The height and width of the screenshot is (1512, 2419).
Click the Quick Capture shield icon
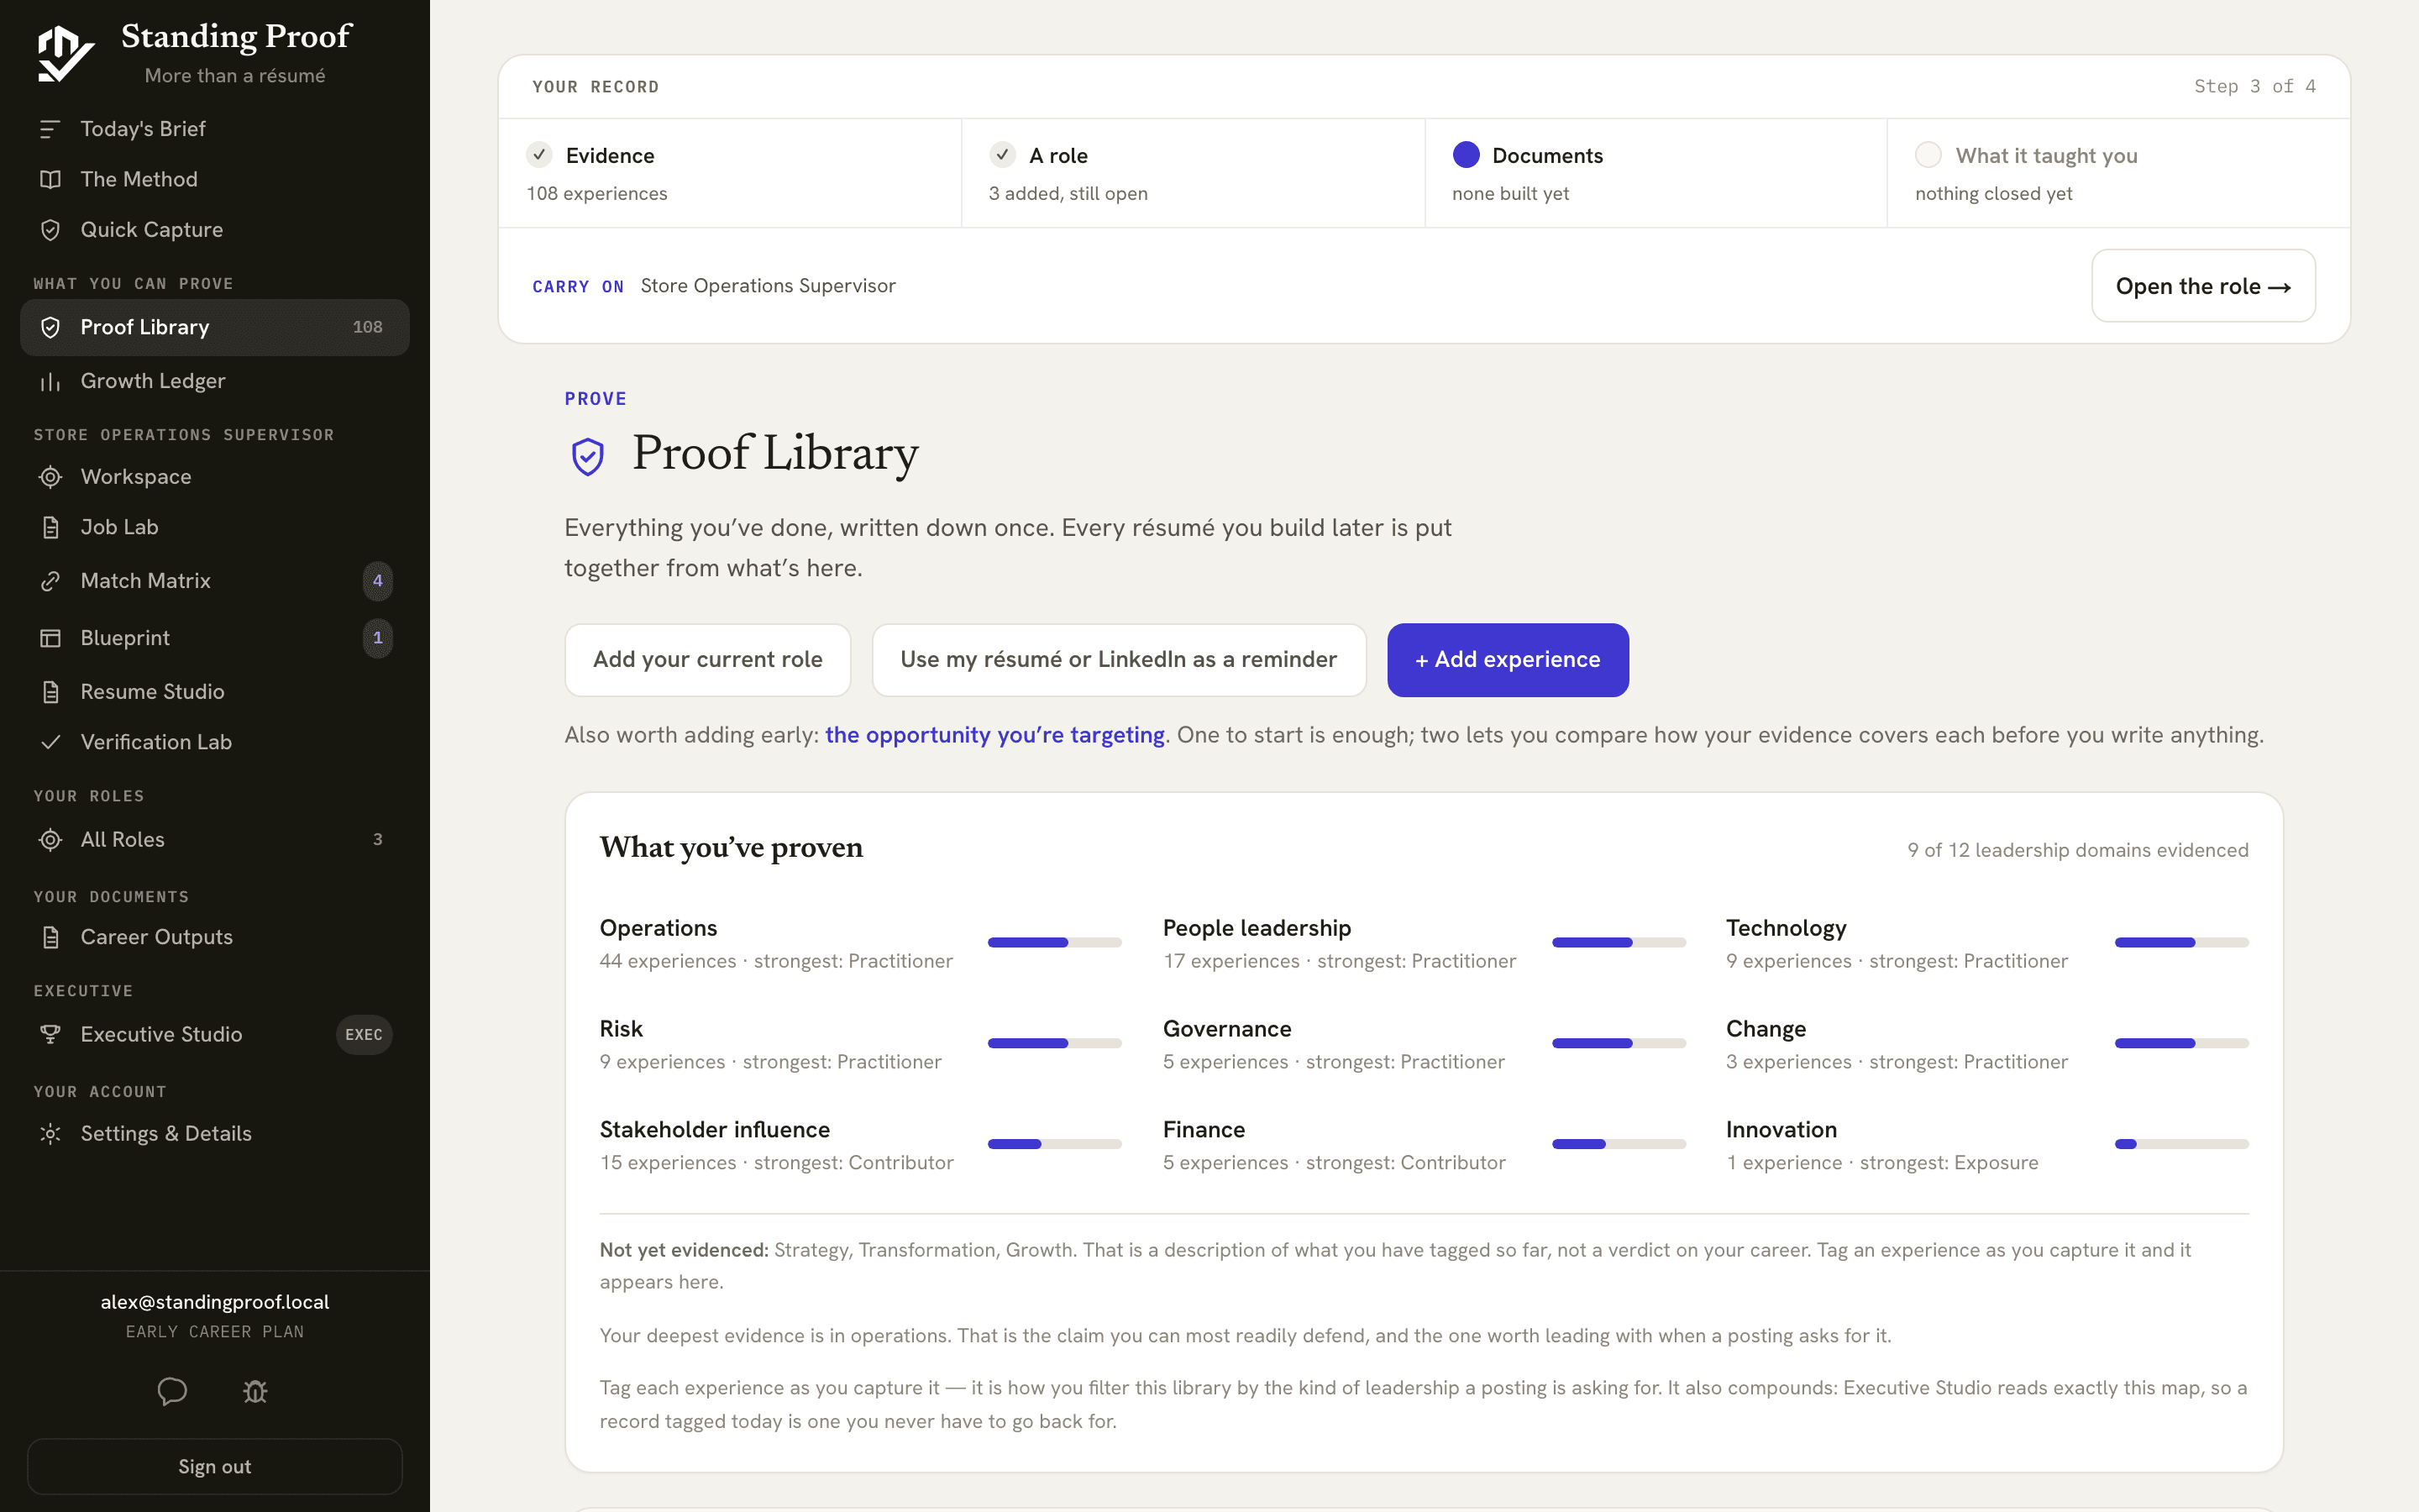pyautogui.click(x=50, y=230)
